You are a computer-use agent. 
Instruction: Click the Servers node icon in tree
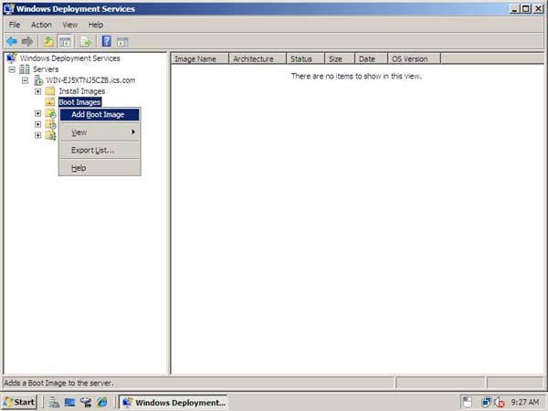[x=24, y=69]
